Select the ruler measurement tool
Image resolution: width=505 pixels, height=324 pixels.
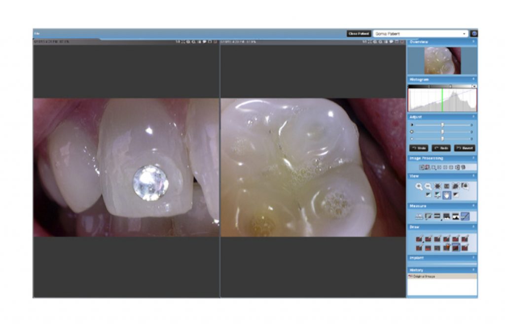(419, 216)
